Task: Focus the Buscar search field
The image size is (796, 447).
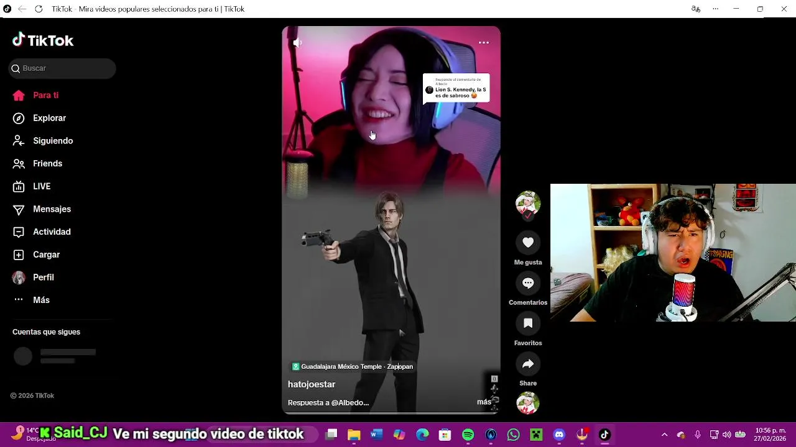Action: [x=62, y=68]
